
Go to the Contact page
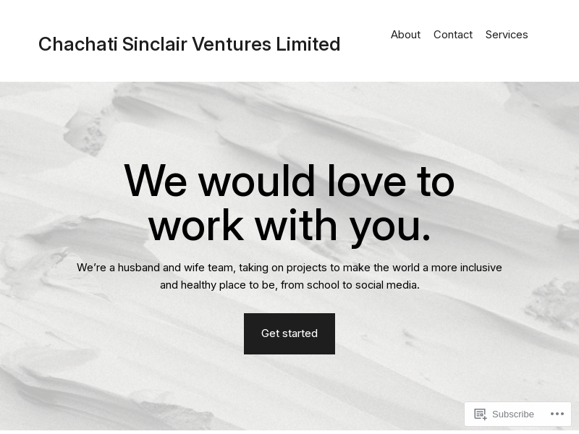pos(453,35)
